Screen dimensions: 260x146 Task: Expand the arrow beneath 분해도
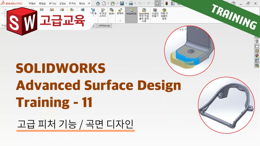pyautogui.click(x=120, y=21)
